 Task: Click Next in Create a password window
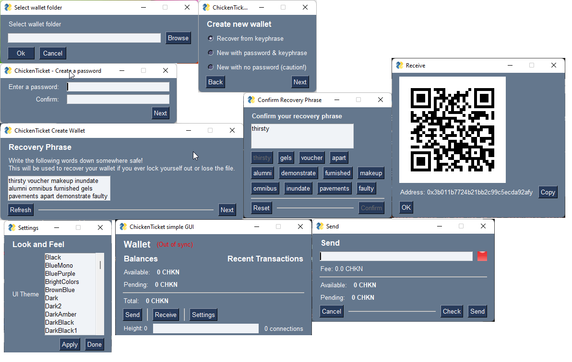point(160,113)
